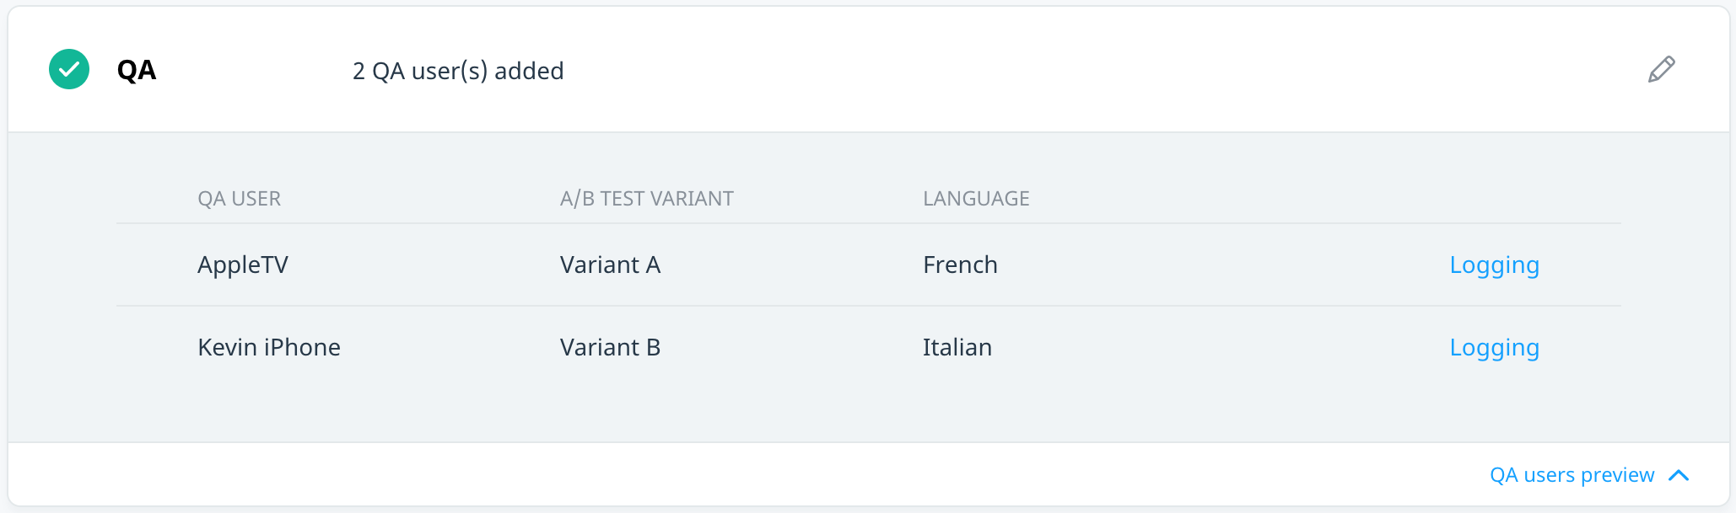Click the LANGUAGE column header
Image resolution: width=1736 pixels, height=513 pixels.
click(x=976, y=199)
